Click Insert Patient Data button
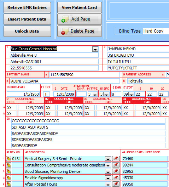This screenshot has width=169, height=187. [x=27, y=19]
